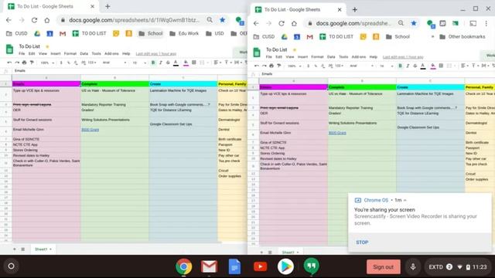Open TO DO LIST bookmark in right window
The height and width of the screenshot is (278, 495).
336,37
